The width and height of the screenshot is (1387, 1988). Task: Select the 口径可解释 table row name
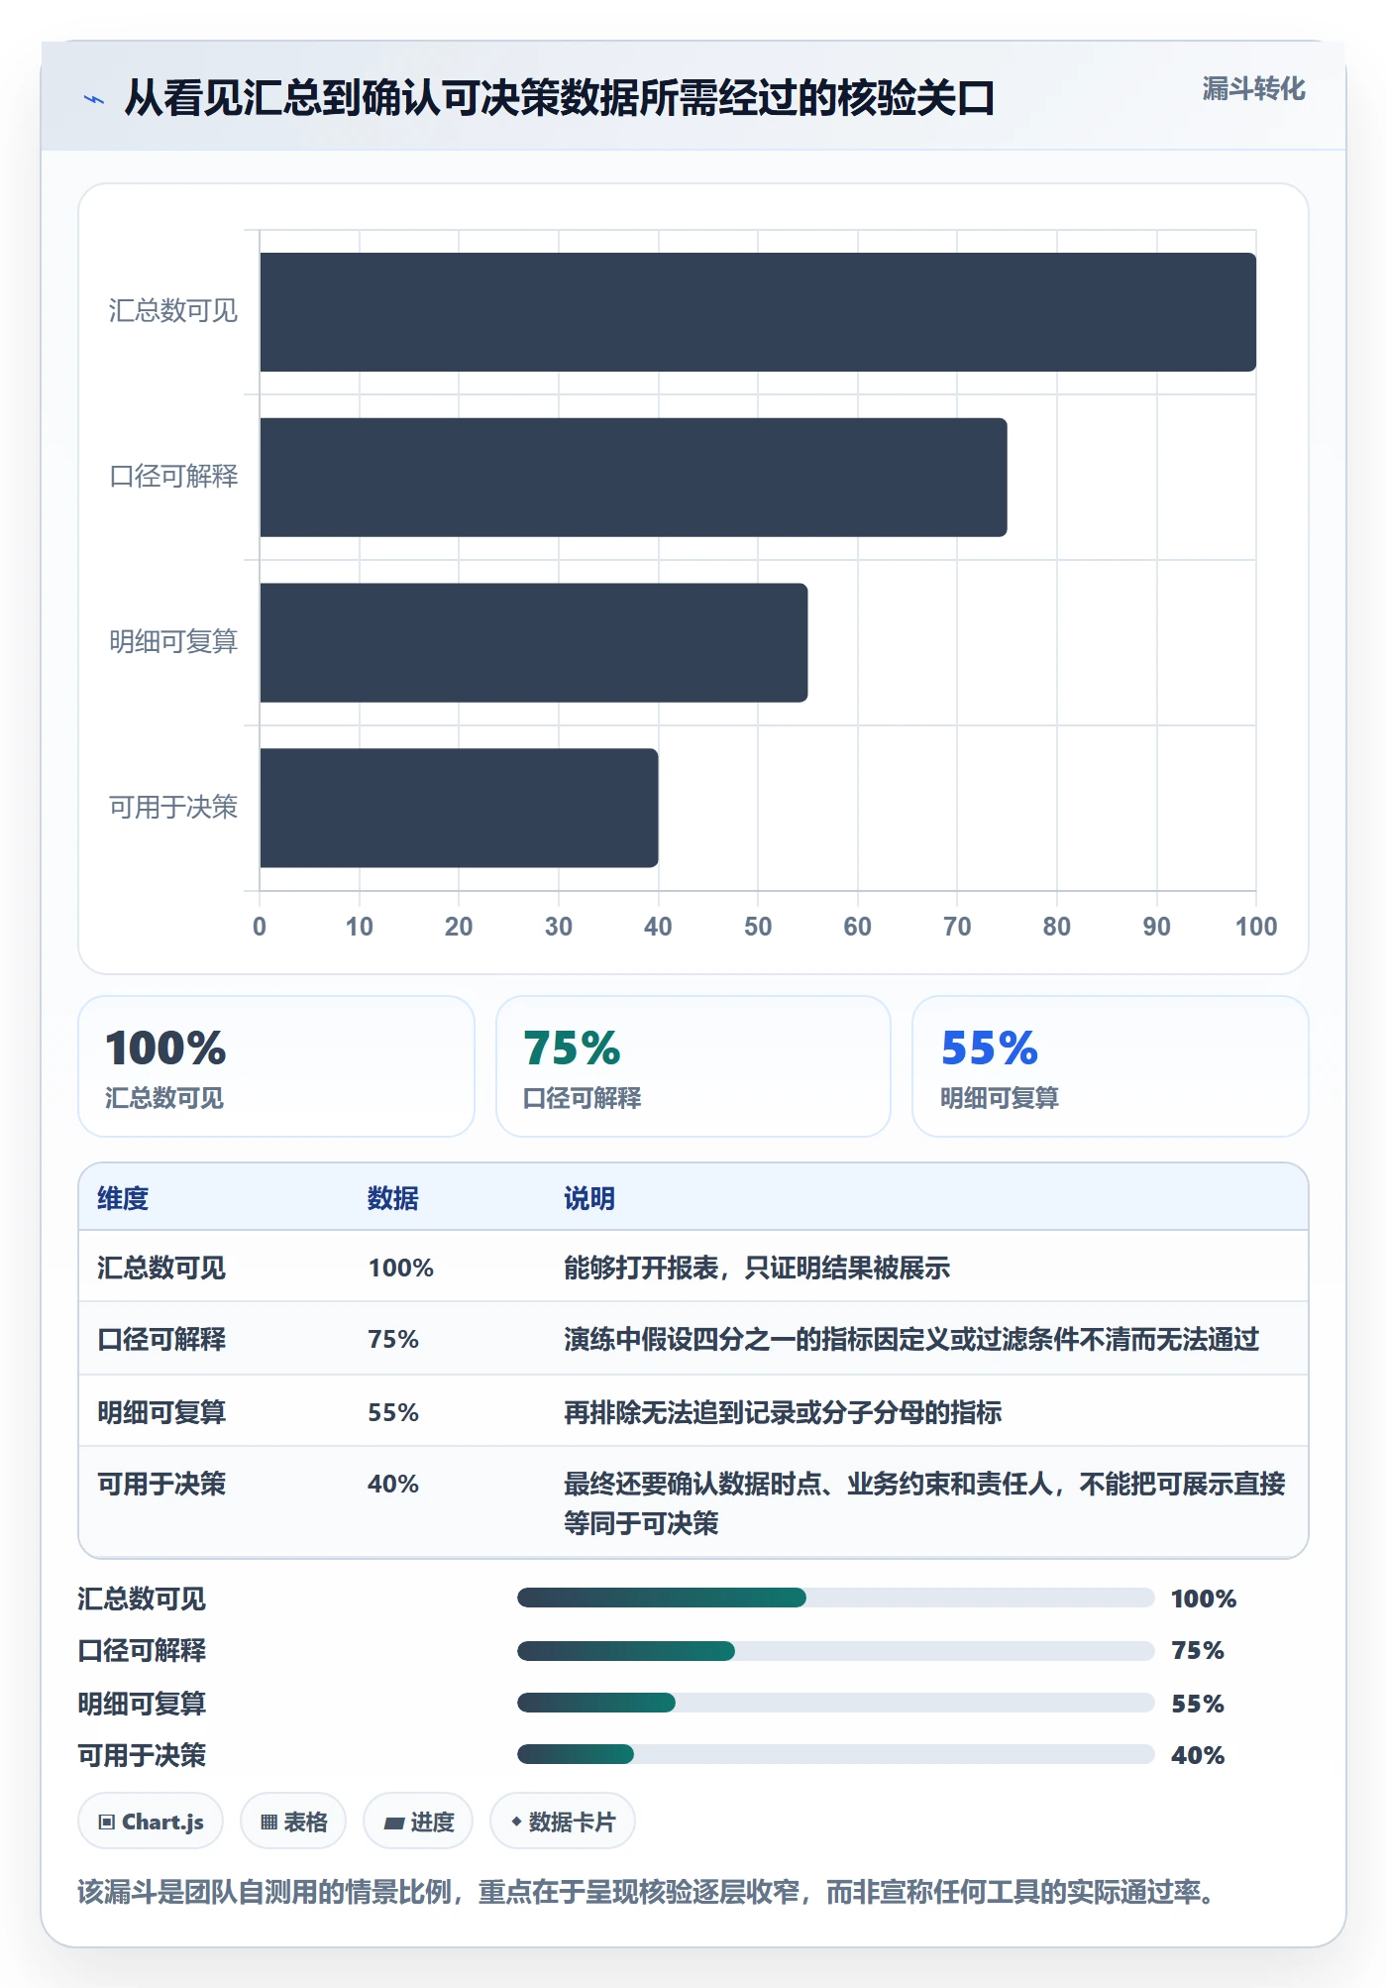pos(161,1339)
